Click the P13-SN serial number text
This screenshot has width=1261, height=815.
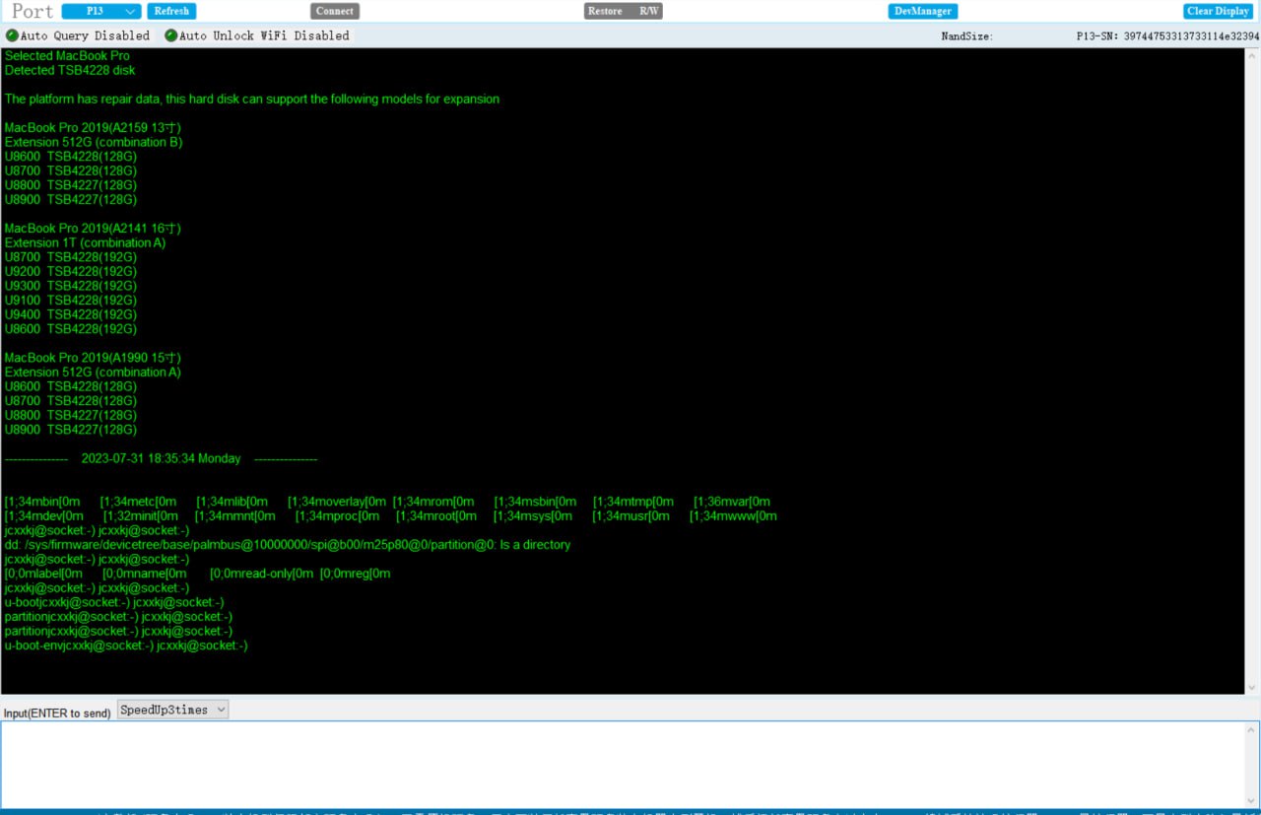pyautogui.click(x=1167, y=36)
